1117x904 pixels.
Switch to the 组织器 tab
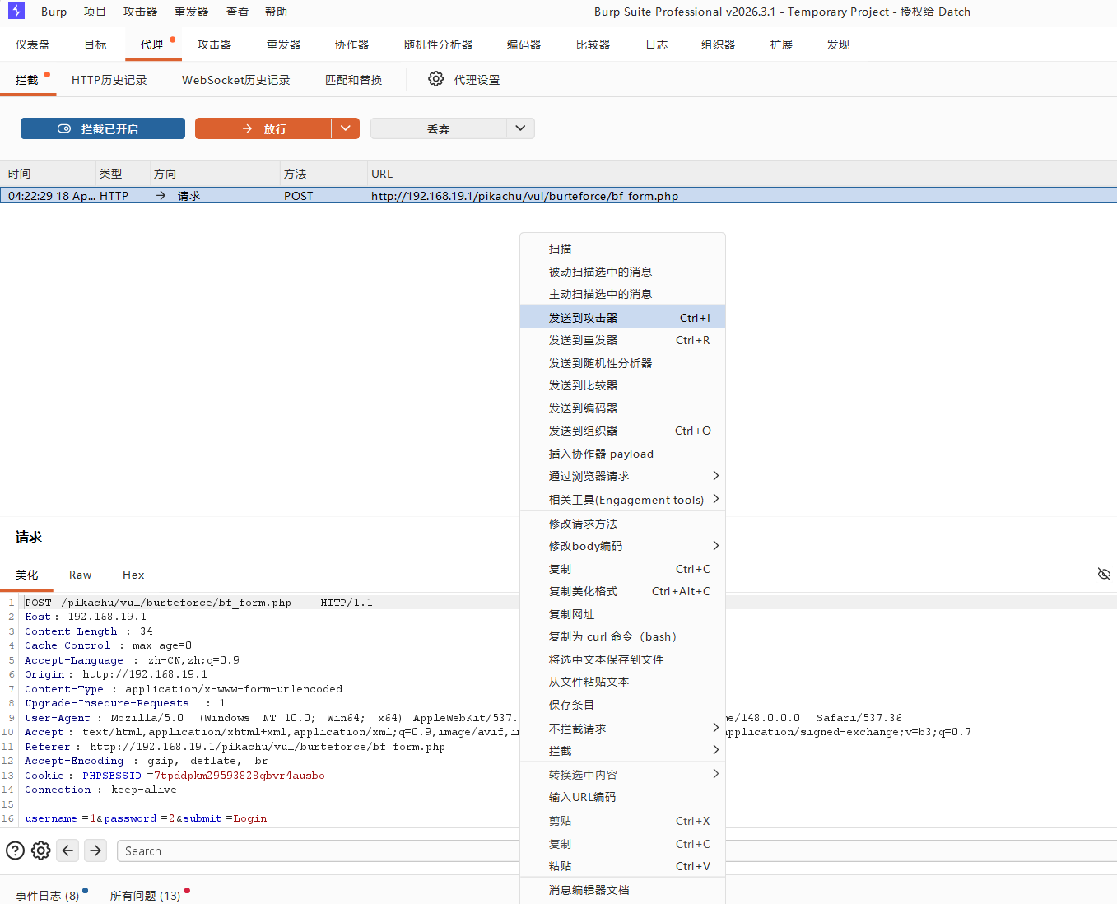click(718, 44)
